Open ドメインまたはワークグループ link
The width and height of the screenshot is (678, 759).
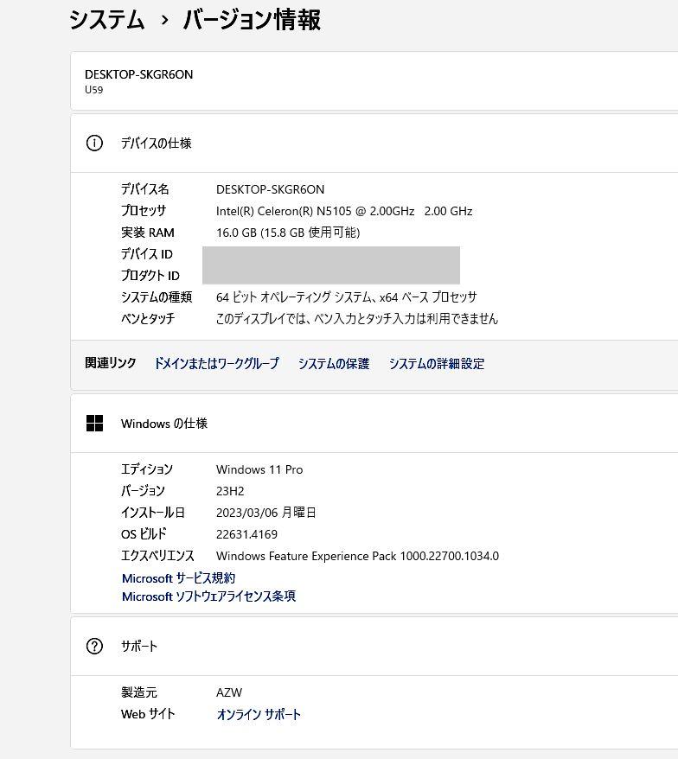coord(216,364)
